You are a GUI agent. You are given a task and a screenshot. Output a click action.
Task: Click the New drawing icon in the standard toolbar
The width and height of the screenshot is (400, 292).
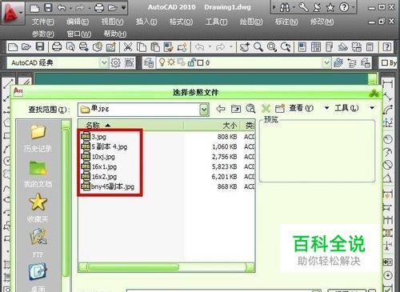coord(13,47)
